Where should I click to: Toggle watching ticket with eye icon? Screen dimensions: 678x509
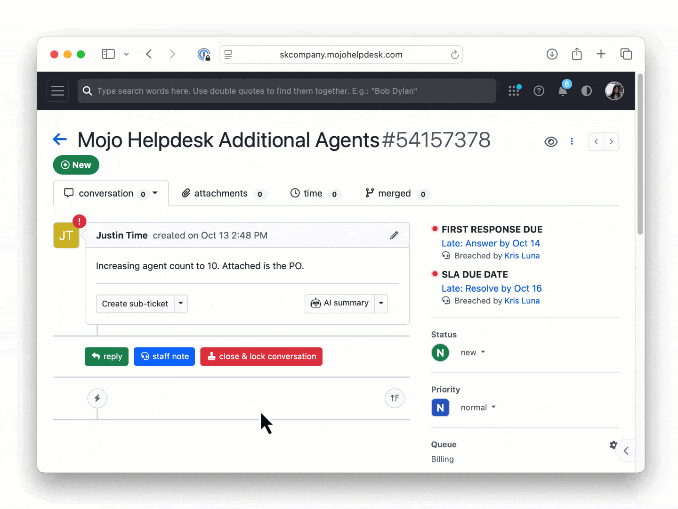(551, 142)
